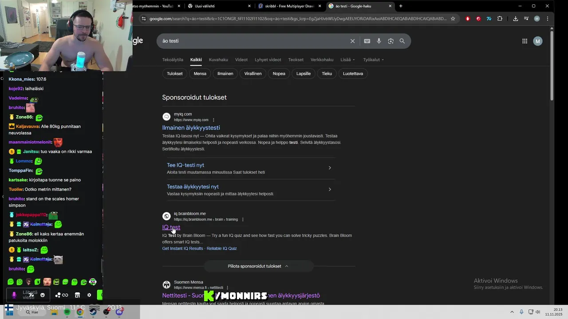Open options menu for Suomen Mensa result
The height and width of the screenshot is (319, 568).
(x=228, y=288)
